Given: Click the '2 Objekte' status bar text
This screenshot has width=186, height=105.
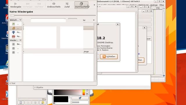Looking at the screenshot, I should (x=39, y=87).
